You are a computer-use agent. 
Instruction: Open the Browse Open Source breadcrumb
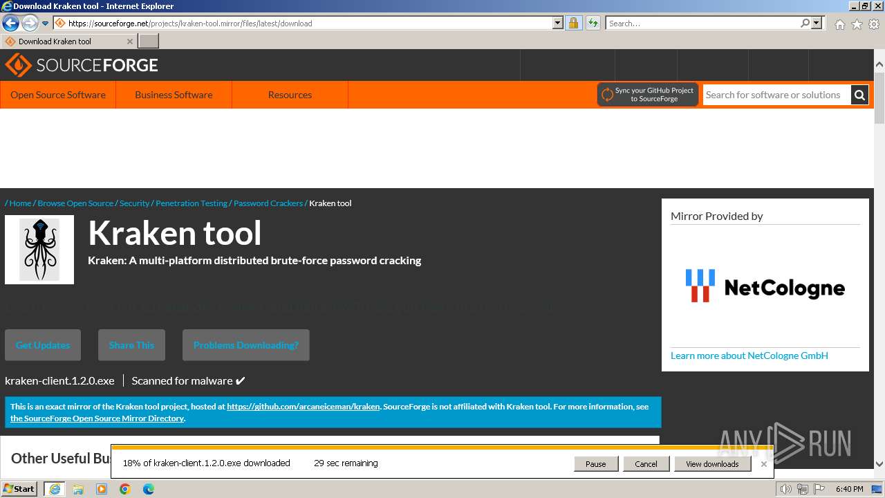(x=75, y=203)
